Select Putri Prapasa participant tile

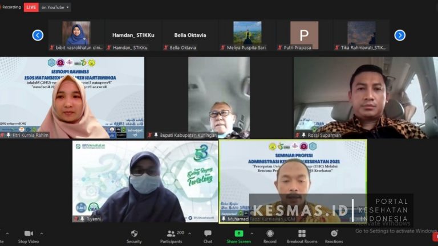(304, 35)
